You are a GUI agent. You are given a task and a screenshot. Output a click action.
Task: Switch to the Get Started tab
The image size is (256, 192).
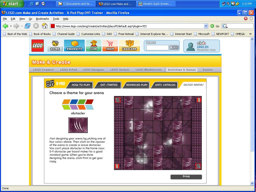(109, 85)
